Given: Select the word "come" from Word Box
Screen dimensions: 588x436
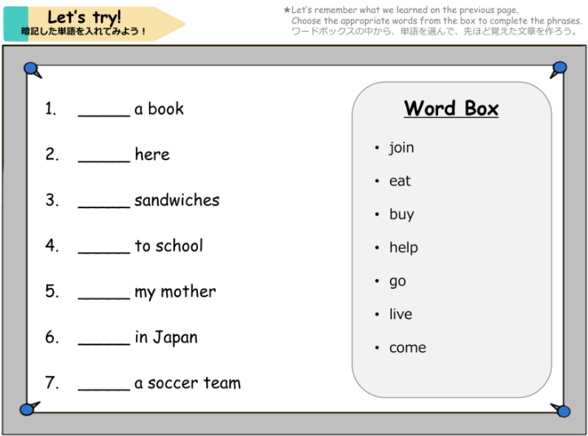Looking at the screenshot, I should [x=407, y=347].
